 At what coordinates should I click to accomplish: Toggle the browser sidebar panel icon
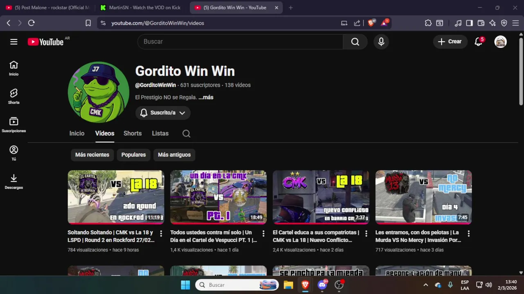(x=470, y=23)
